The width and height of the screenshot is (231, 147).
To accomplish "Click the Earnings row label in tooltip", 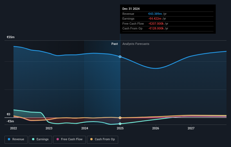I will [x=128, y=19].
